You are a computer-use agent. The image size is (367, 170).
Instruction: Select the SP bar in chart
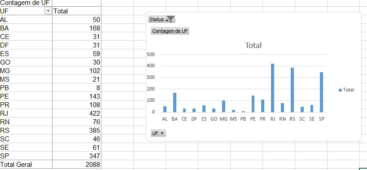coord(321,92)
